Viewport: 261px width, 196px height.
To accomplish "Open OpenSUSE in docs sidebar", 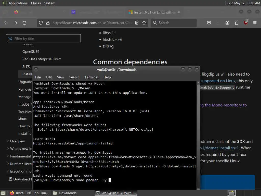I will [31, 52].
